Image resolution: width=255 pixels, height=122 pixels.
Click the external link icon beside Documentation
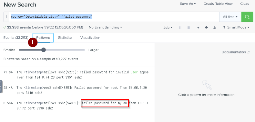tap(248, 52)
